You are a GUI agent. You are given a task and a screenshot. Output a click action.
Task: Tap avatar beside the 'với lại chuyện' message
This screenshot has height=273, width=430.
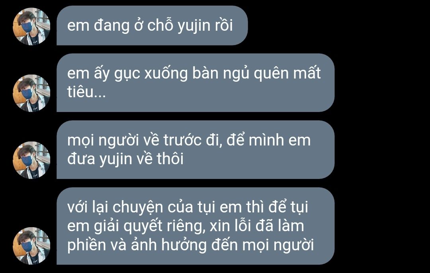pyautogui.click(x=31, y=246)
